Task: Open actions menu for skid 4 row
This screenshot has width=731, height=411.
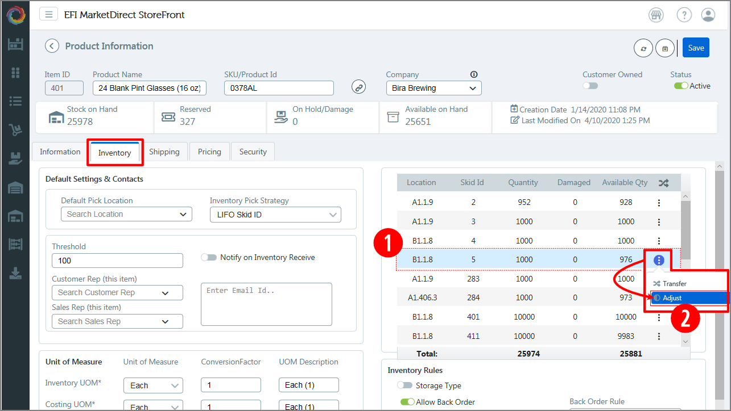Action: pyautogui.click(x=659, y=241)
